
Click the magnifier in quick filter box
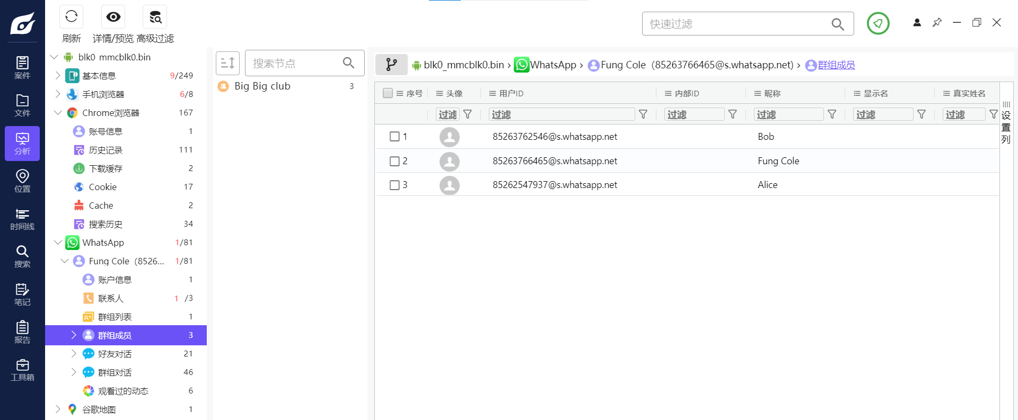point(838,24)
